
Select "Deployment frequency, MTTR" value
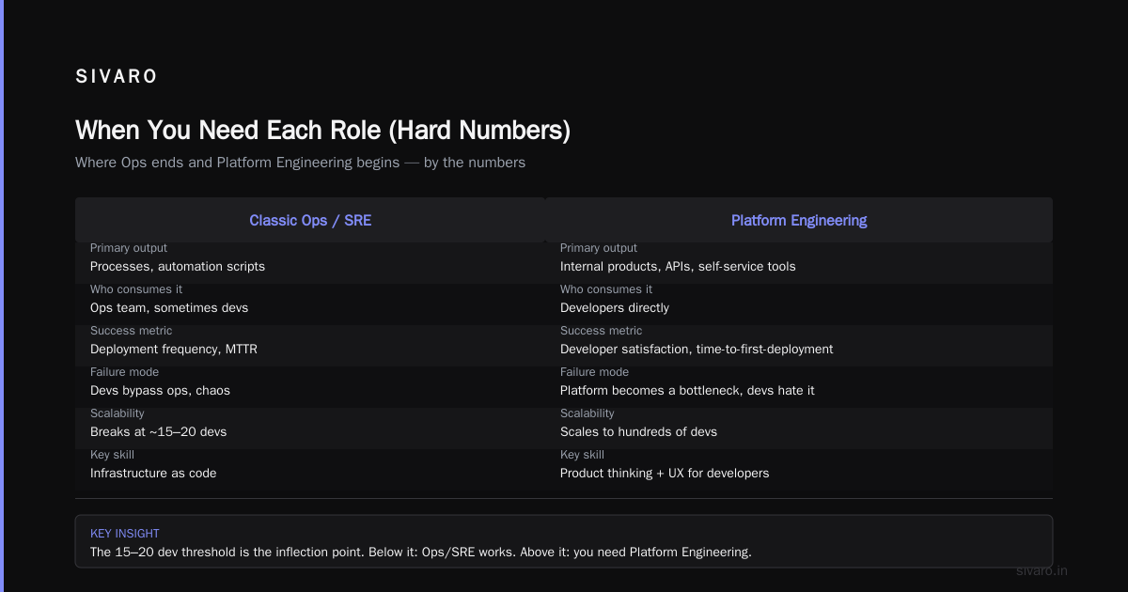coord(174,350)
